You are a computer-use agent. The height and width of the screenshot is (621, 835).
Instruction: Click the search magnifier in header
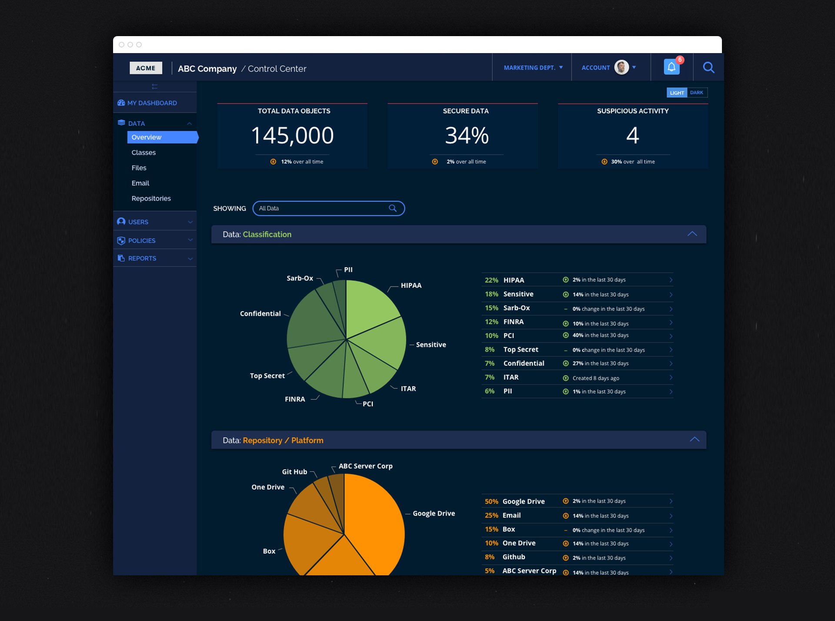[x=708, y=67]
